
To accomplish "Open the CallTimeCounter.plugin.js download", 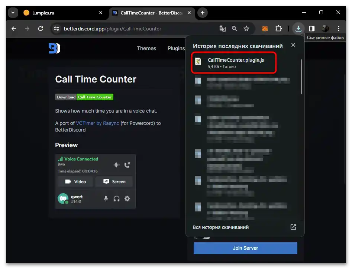I will point(234,63).
